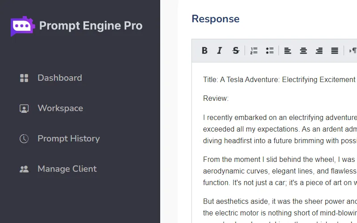Open the Dashboard page
357x223 pixels.
point(60,78)
